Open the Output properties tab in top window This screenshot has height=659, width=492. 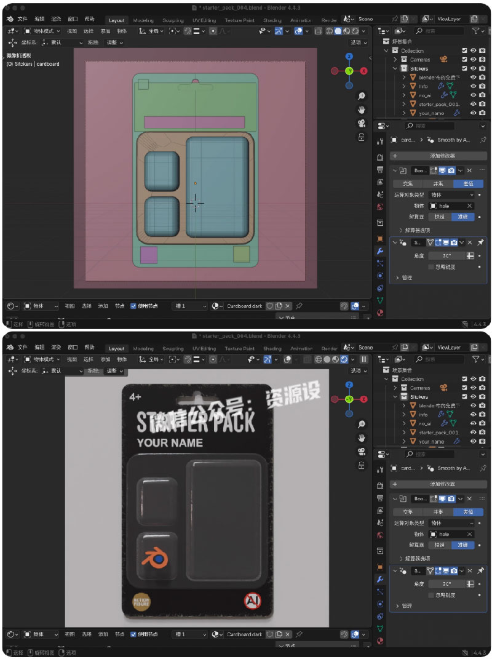click(380, 169)
